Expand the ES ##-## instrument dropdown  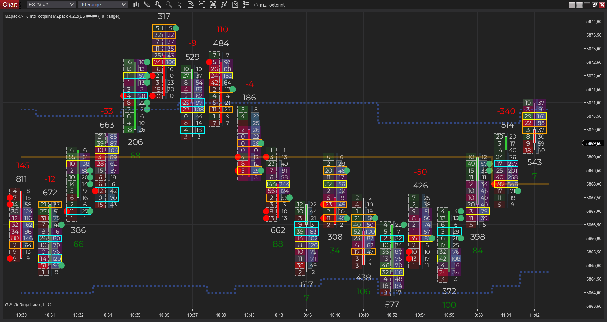point(51,5)
